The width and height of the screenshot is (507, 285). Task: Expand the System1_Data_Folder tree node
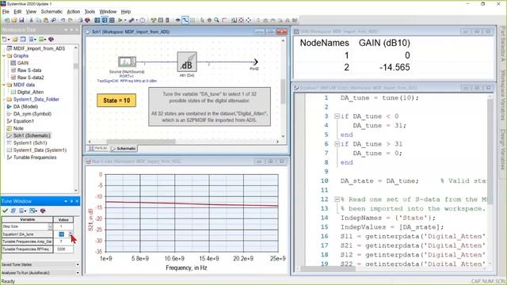pyautogui.click(x=4, y=100)
